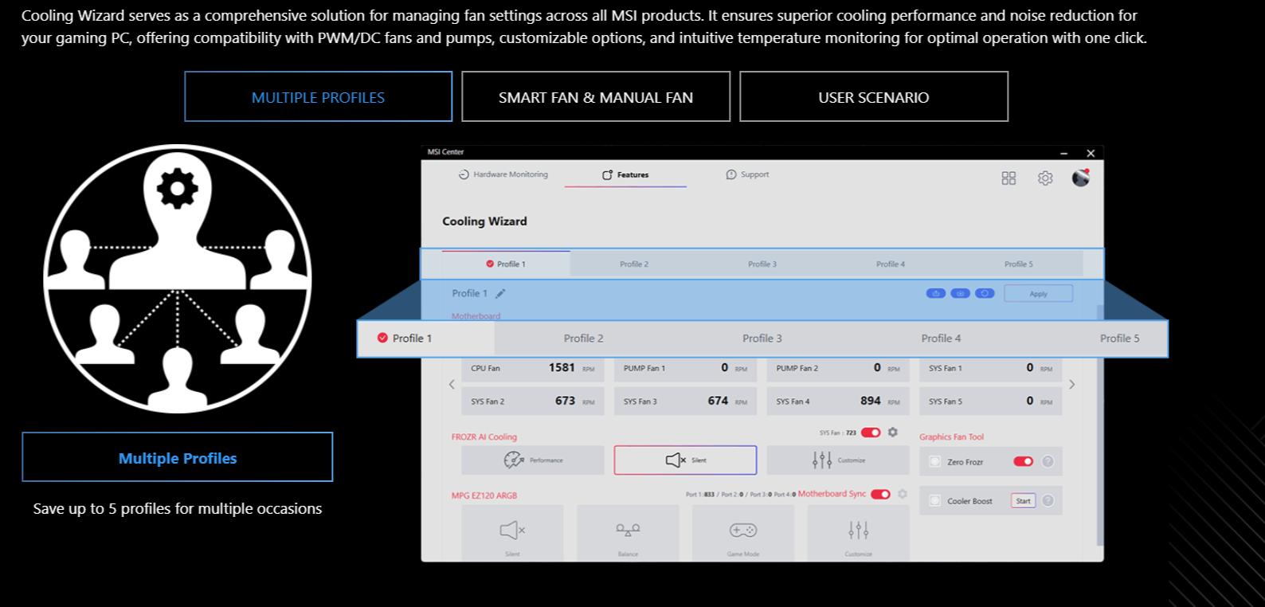Open the Support tab
Viewport: 1265px width, 607px height.
tap(747, 174)
